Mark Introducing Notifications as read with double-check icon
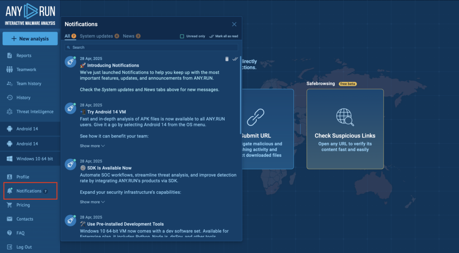459x253 pixels. pyautogui.click(x=235, y=59)
